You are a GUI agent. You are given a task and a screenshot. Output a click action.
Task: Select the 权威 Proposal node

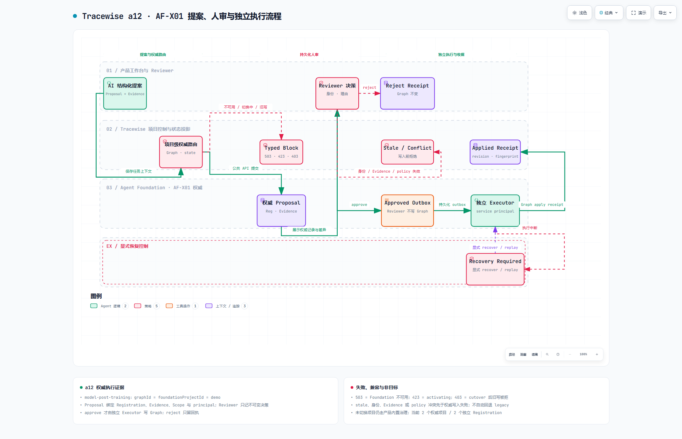(281, 211)
